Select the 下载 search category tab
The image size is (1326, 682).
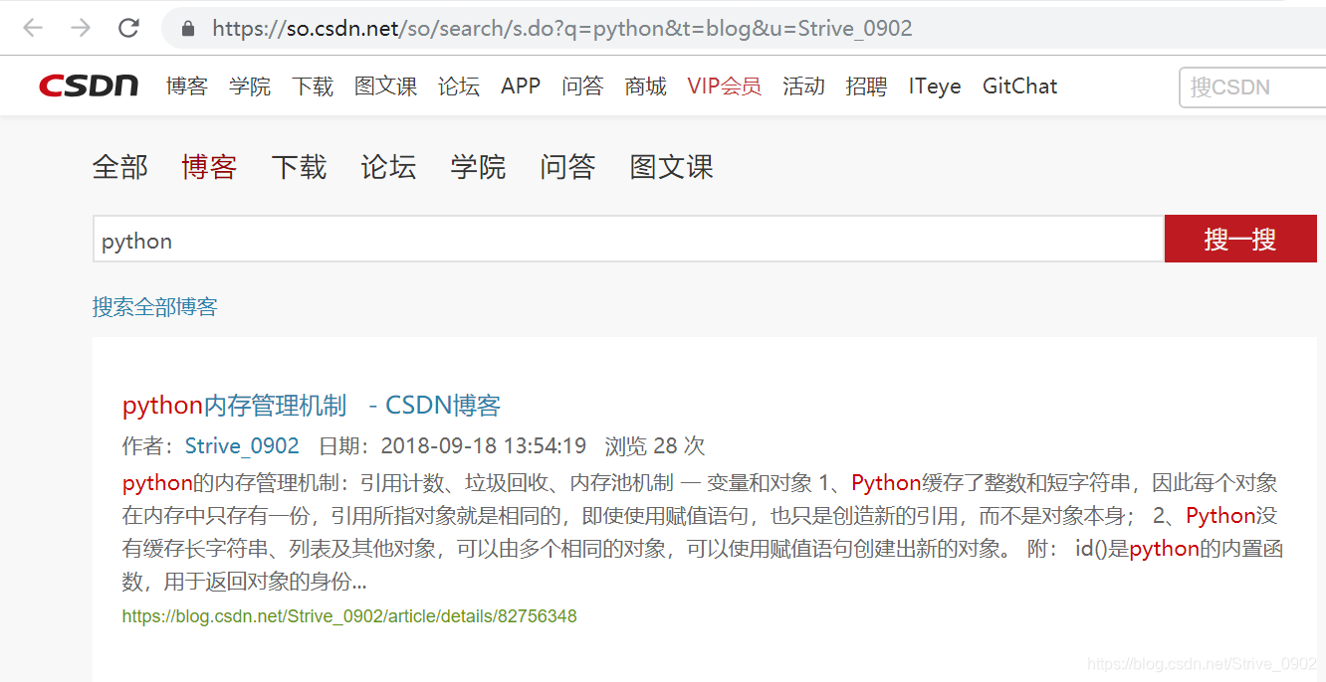coord(299,167)
